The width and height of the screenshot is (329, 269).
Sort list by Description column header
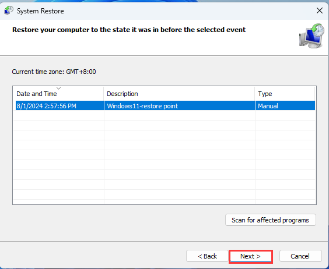click(180, 94)
